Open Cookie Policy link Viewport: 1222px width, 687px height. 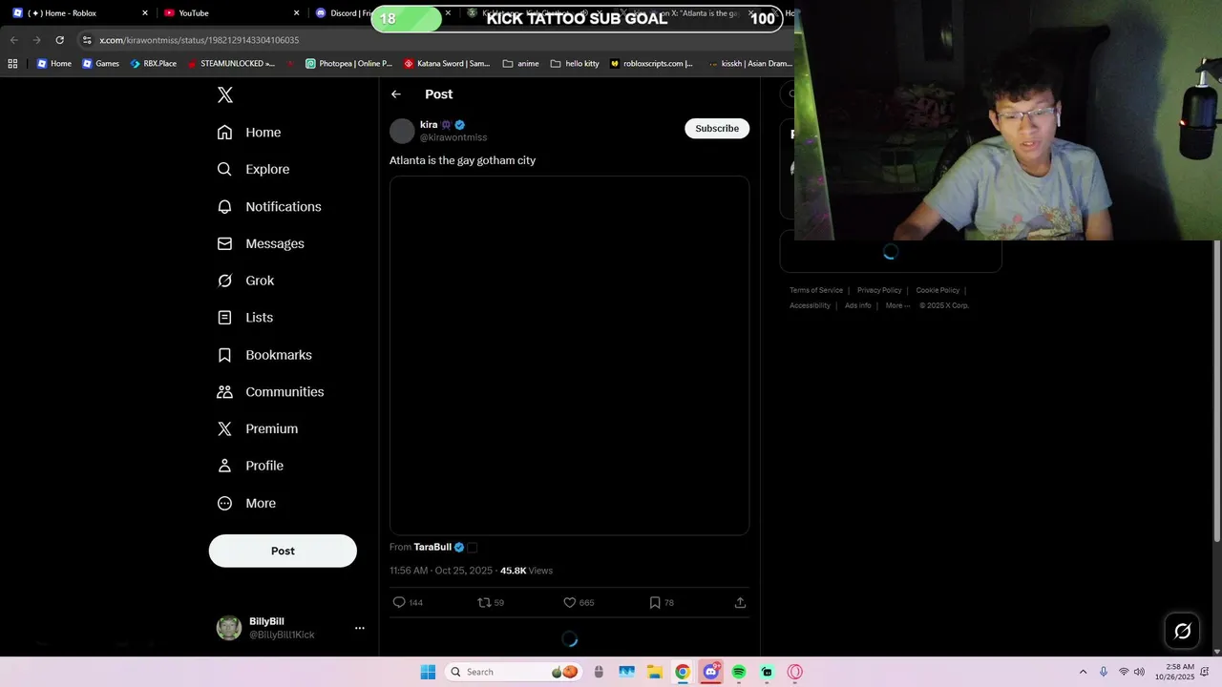[938, 290]
